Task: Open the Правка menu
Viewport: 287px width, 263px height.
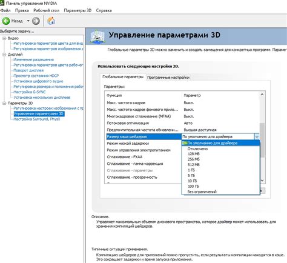Action: pos(22,10)
